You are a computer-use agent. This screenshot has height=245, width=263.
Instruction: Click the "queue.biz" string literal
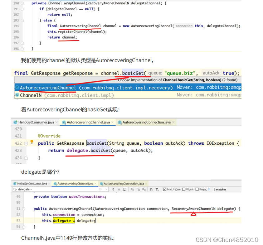[x=180, y=73]
